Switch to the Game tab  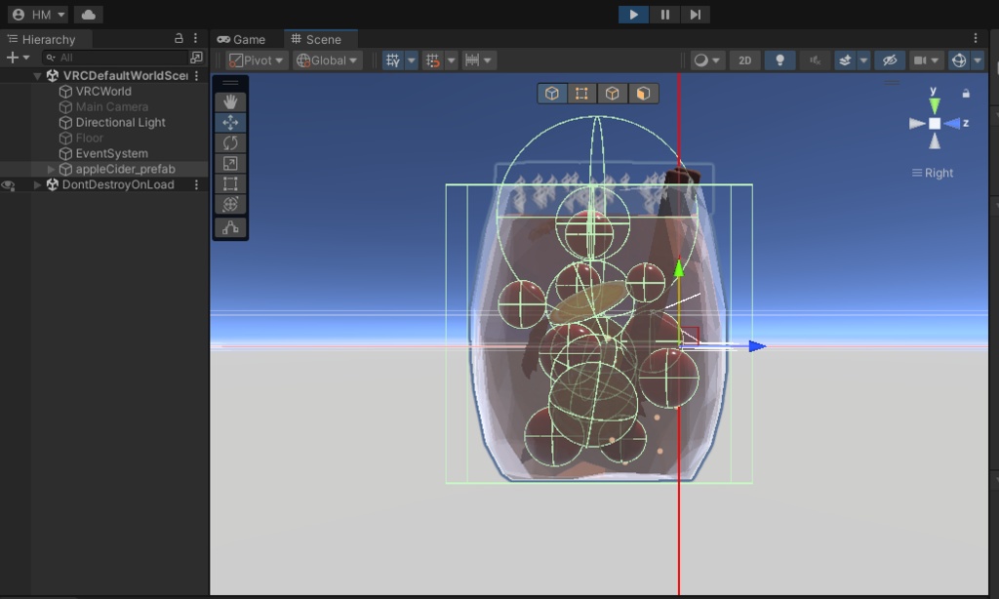[x=242, y=39]
